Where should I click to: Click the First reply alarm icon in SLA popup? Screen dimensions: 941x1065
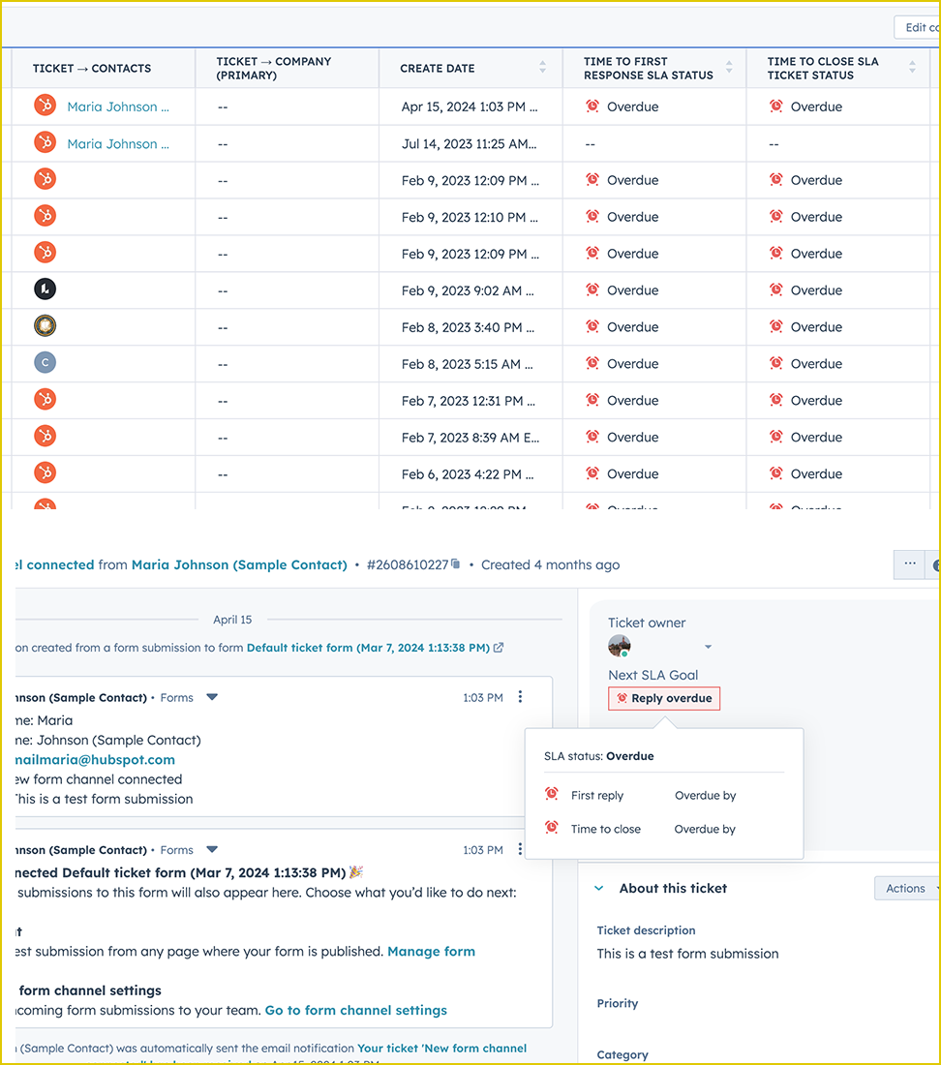click(x=552, y=795)
